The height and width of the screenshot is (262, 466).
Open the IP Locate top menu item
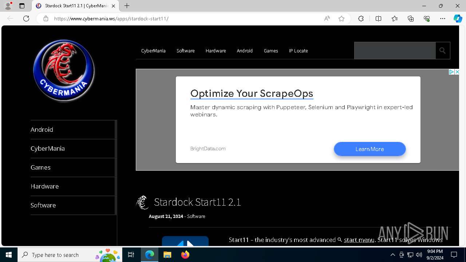pos(299,51)
